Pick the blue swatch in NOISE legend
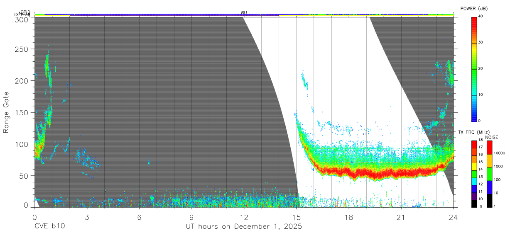 point(489,187)
